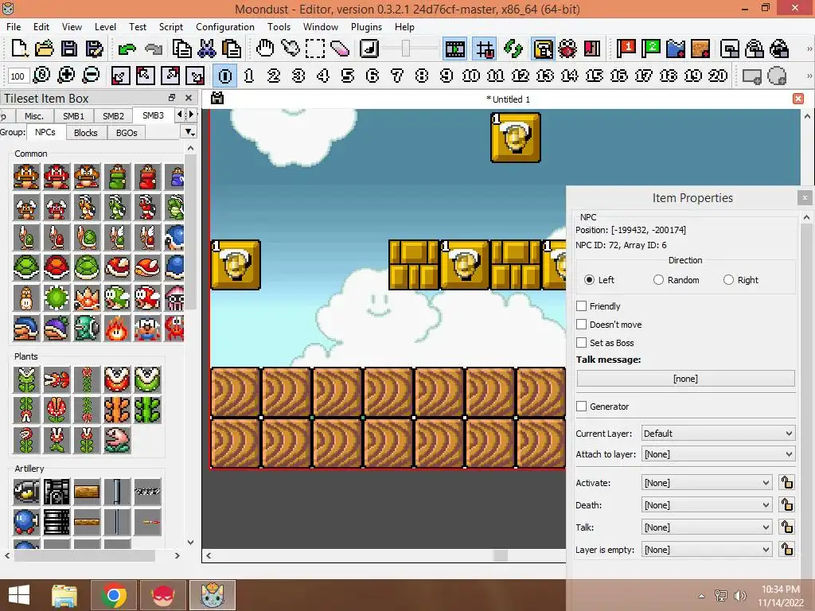Open a level with folder icon
Viewport: 815px width, 611px height.
click(x=45, y=49)
